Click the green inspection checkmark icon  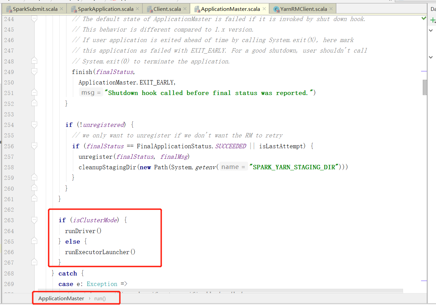(x=424, y=18)
